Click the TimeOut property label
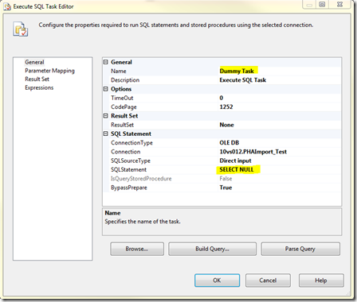This screenshot has width=357, height=302. 122,98
